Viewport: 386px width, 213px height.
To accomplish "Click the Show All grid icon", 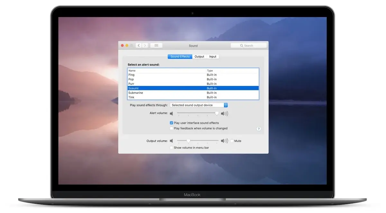I will (156, 45).
